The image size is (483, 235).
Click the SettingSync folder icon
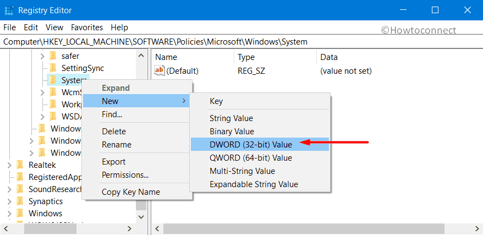coord(53,68)
